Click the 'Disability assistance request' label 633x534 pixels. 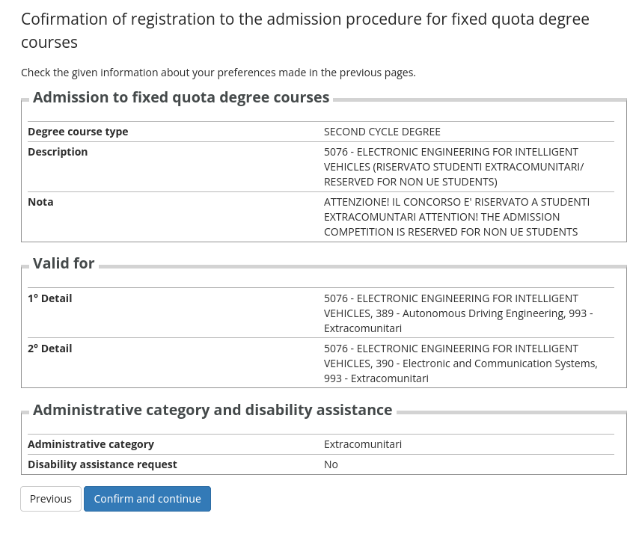click(103, 464)
